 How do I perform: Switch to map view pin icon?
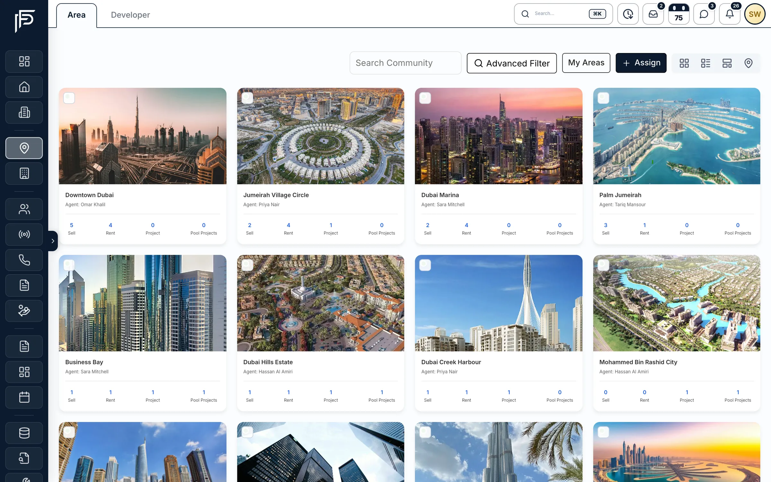tap(748, 63)
